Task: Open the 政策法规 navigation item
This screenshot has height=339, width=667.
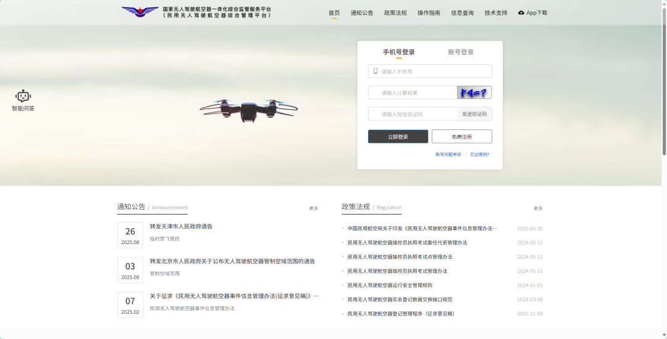Action: click(395, 13)
